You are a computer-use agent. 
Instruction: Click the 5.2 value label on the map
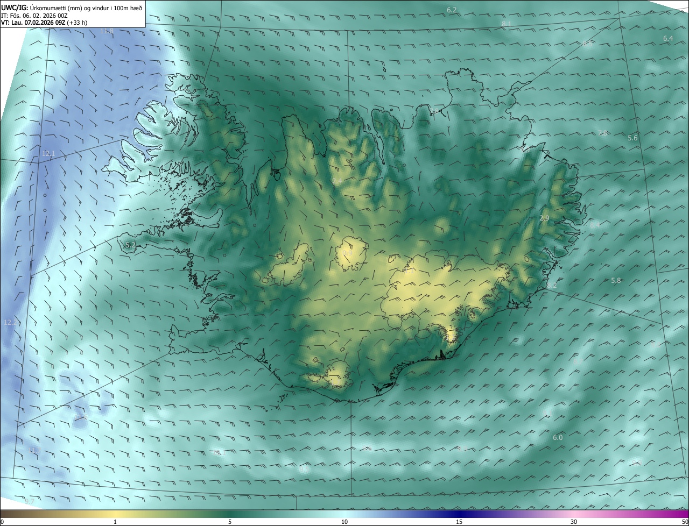tap(130, 245)
